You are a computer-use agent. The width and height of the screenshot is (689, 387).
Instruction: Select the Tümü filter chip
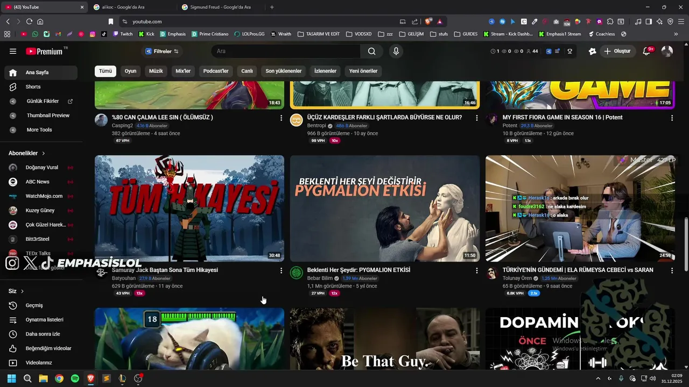click(x=106, y=71)
